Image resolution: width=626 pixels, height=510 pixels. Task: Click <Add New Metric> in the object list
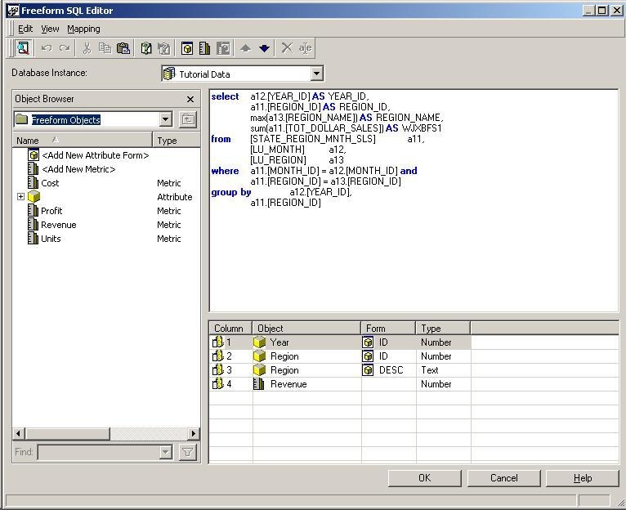[78, 169]
